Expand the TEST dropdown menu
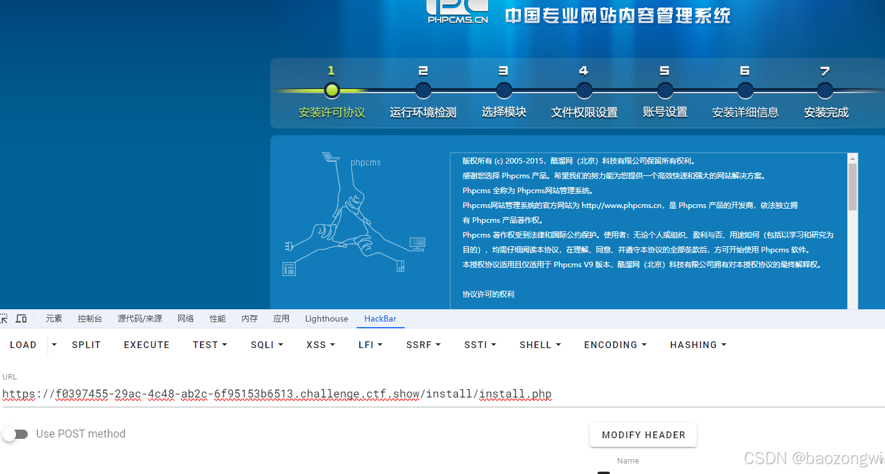885x474 pixels. [x=210, y=345]
